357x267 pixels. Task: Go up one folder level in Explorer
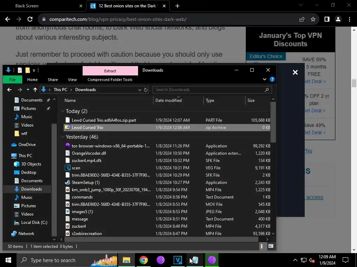[x=35, y=90]
